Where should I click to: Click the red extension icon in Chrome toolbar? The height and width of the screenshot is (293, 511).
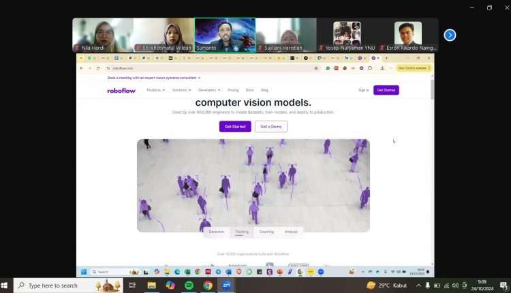336,68
